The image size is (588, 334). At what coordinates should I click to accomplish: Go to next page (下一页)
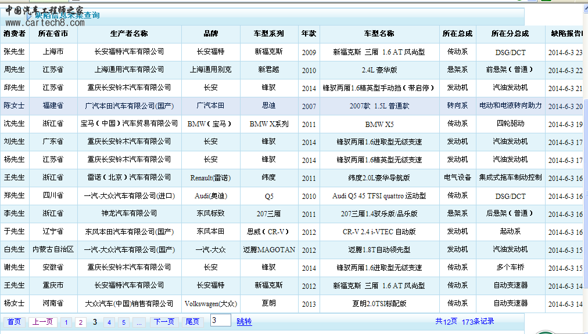click(164, 322)
